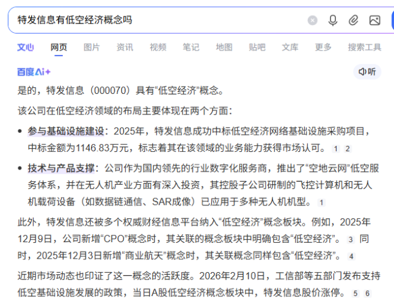This screenshot has width=394, height=305.
Task: Select the 网页 tab
Action: (x=59, y=47)
